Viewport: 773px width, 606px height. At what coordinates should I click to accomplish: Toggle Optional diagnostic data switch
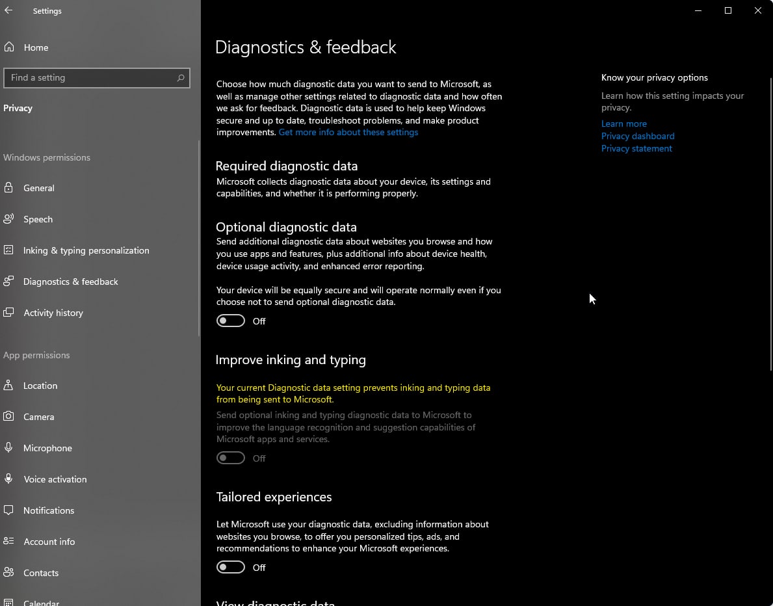pos(230,321)
